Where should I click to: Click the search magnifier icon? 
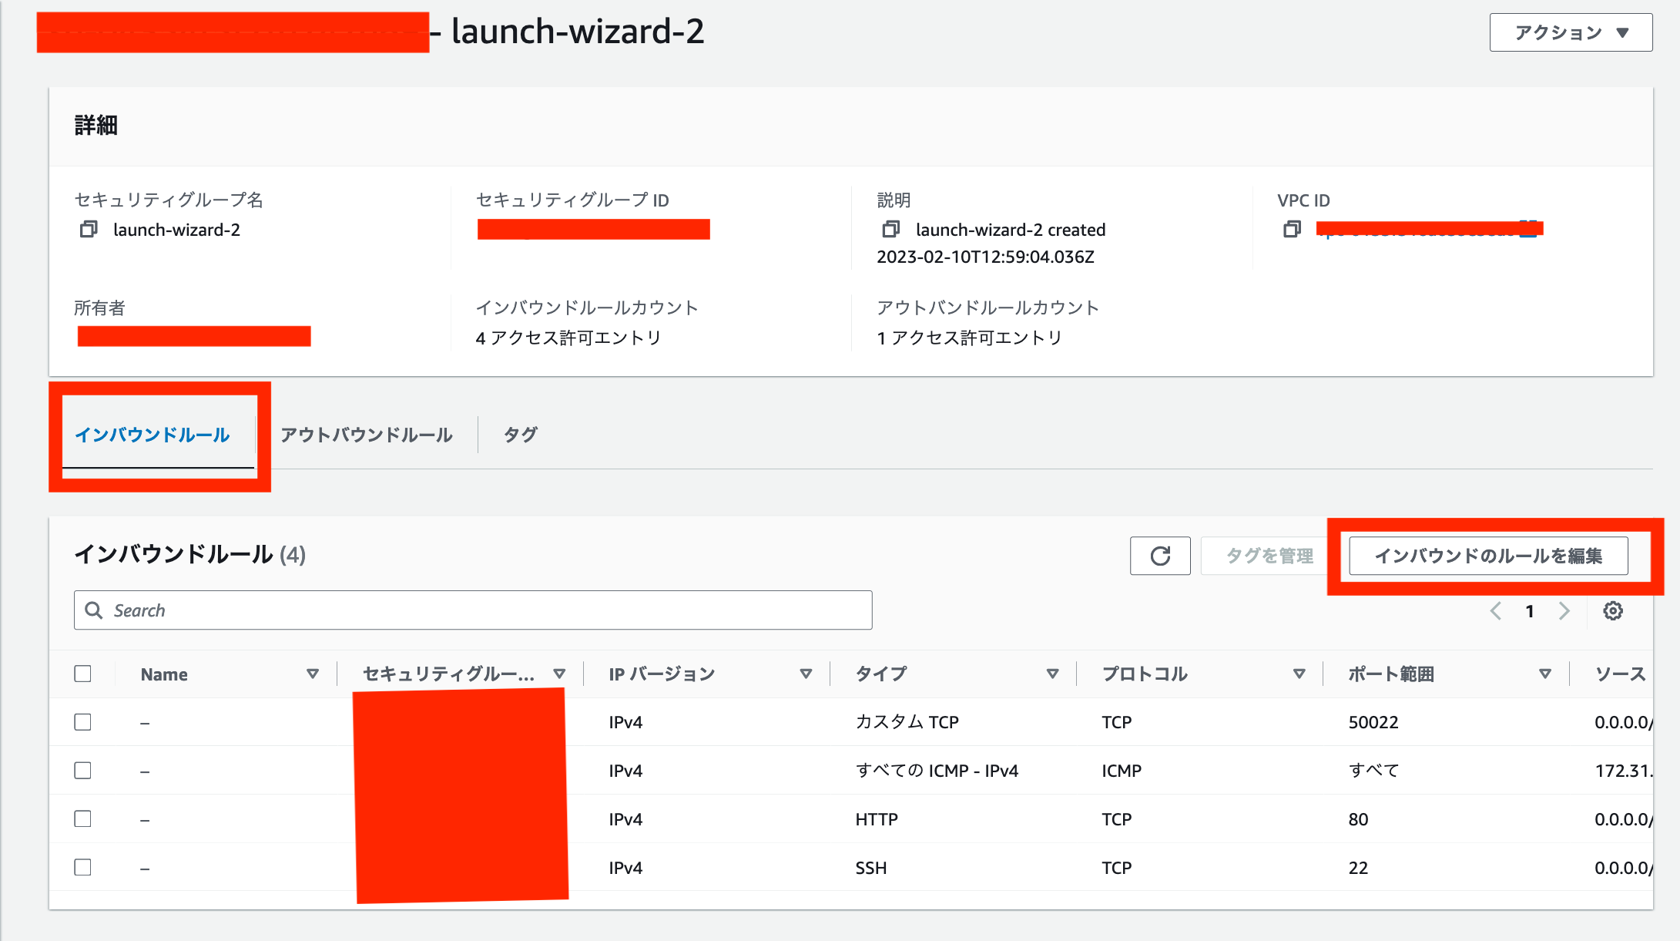tap(94, 610)
